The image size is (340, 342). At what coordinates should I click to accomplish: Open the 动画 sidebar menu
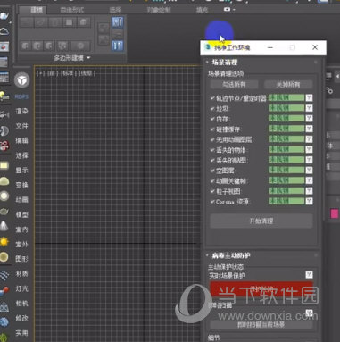21,199
